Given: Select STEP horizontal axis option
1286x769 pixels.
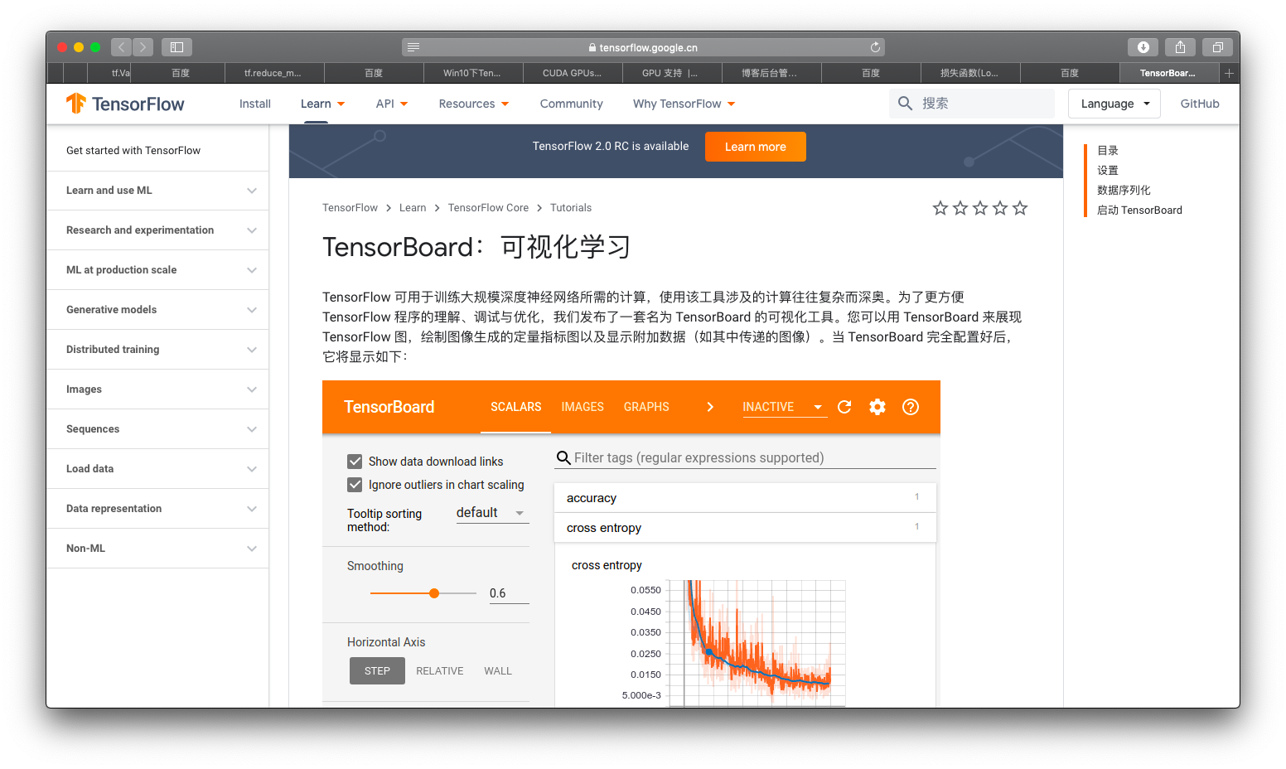Looking at the screenshot, I should click(377, 671).
